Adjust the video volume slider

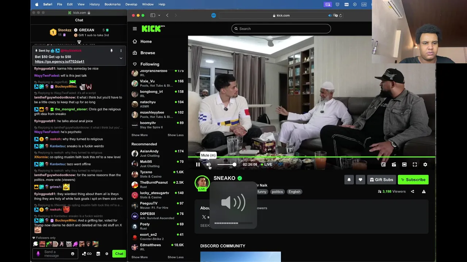pos(227,164)
